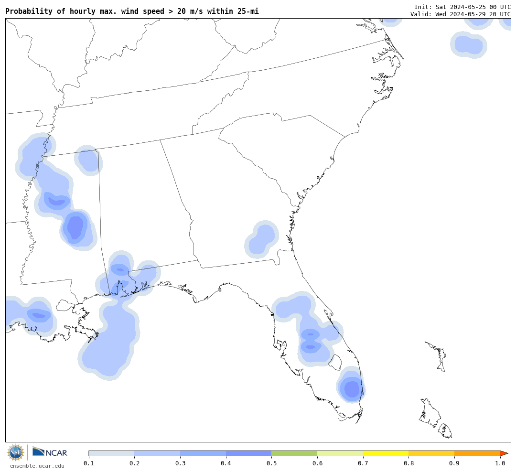Screen dimensions: 516x472
Task: Open the ensemble.ucar.edu link text
Action: coord(37,466)
